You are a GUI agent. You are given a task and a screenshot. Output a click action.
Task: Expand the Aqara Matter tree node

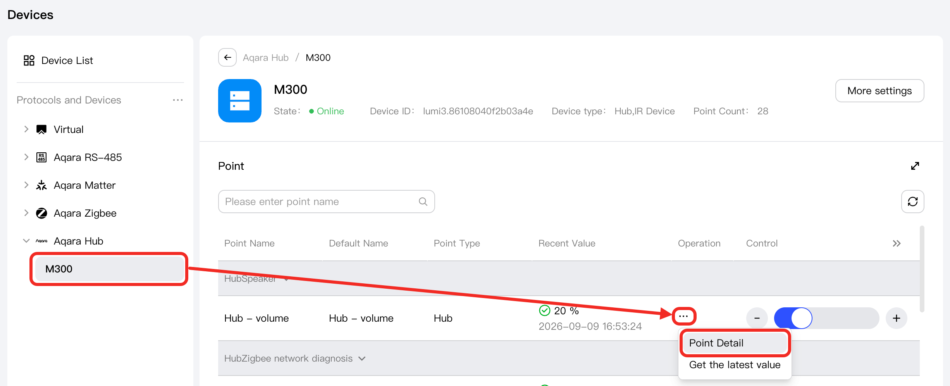coord(26,185)
